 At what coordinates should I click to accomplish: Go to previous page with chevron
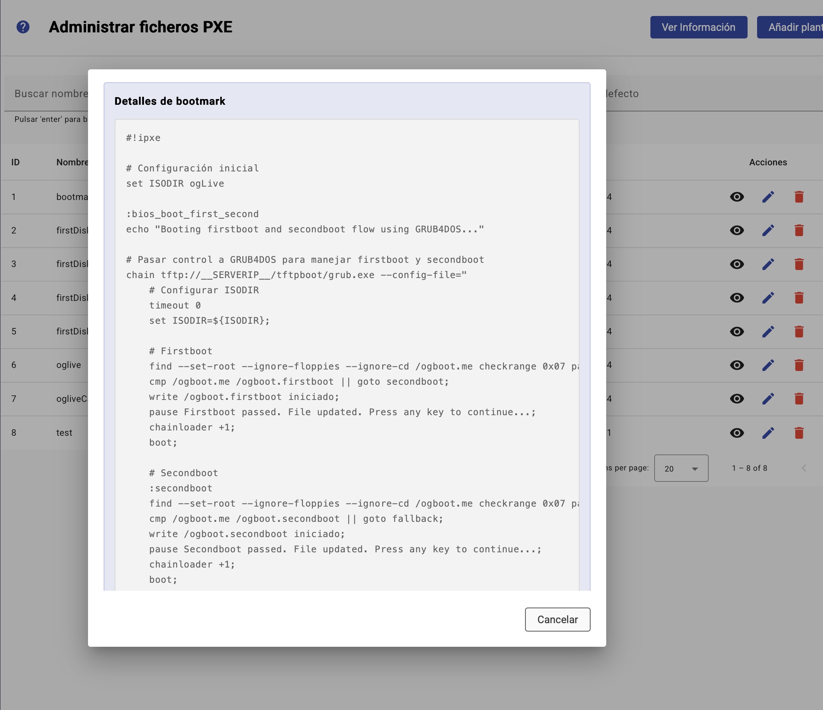tap(804, 468)
